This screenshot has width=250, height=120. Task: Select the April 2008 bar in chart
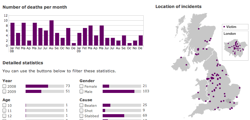click(29, 43)
